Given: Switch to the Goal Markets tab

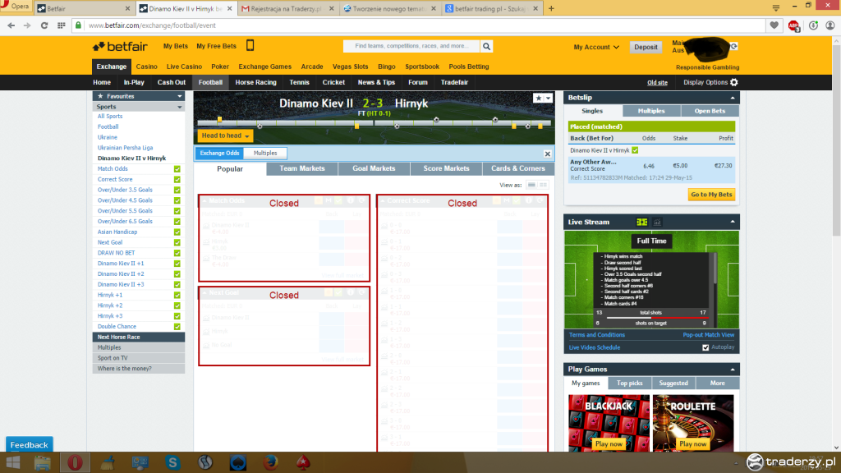Looking at the screenshot, I should 374,168.
